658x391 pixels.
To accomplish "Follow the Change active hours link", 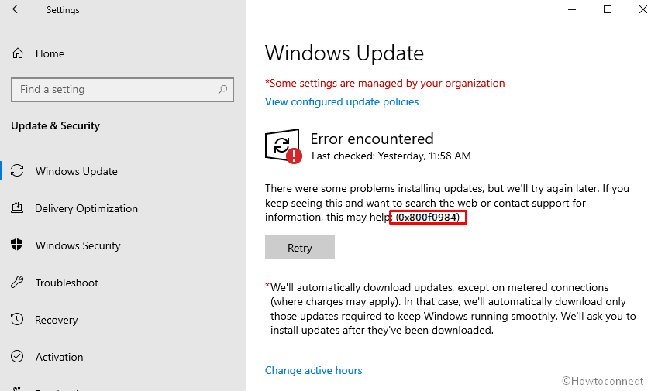I will tap(313, 370).
